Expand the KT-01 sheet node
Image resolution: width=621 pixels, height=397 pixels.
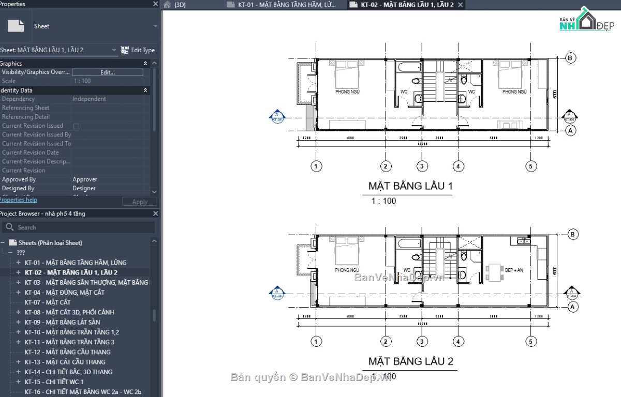(x=19, y=263)
